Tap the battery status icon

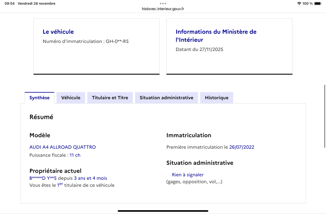coord(318,4)
